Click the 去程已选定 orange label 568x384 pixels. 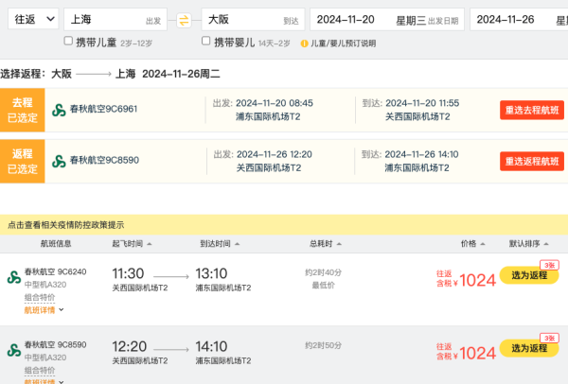click(23, 110)
